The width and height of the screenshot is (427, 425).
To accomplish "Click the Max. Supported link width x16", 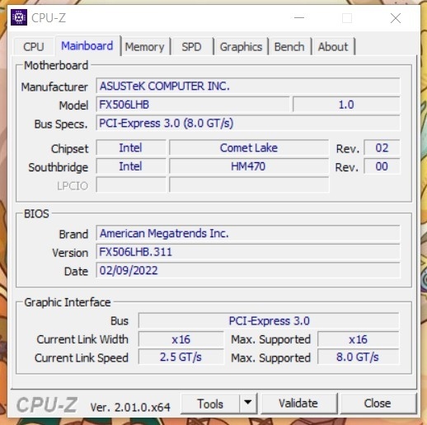I will tap(359, 339).
